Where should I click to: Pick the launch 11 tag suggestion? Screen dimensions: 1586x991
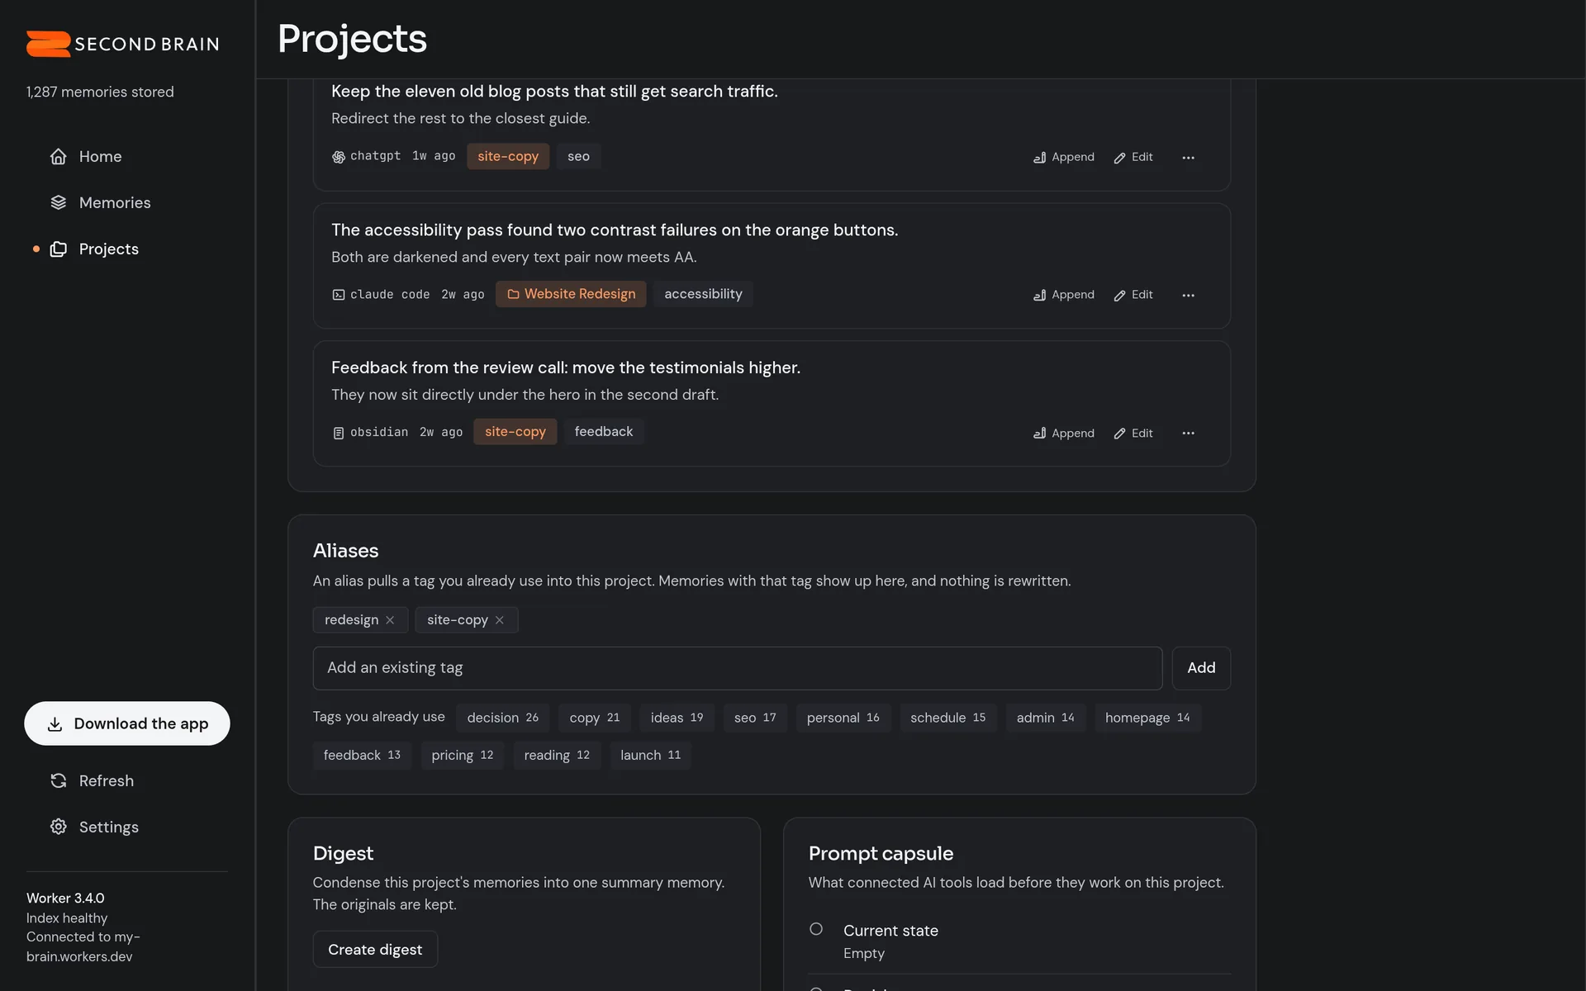click(651, 755)
